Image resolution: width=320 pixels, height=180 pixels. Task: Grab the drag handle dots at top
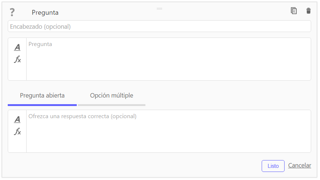tap(159, 9)
